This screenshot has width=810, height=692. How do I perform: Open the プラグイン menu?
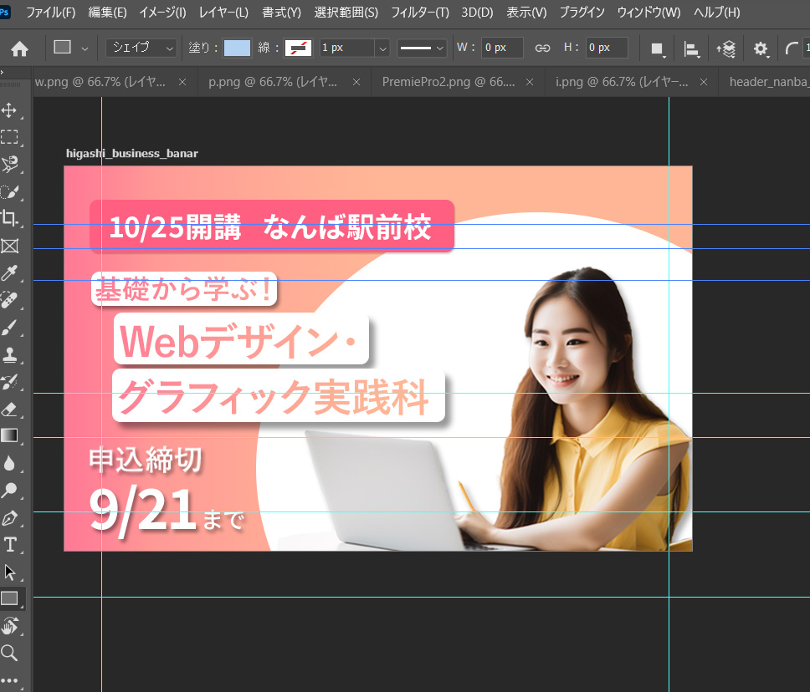[582, 13]
